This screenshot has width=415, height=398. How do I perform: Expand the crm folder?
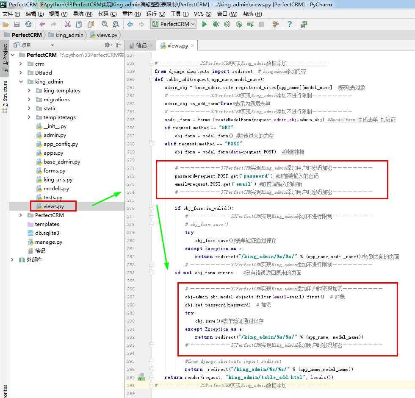[21, 64]
